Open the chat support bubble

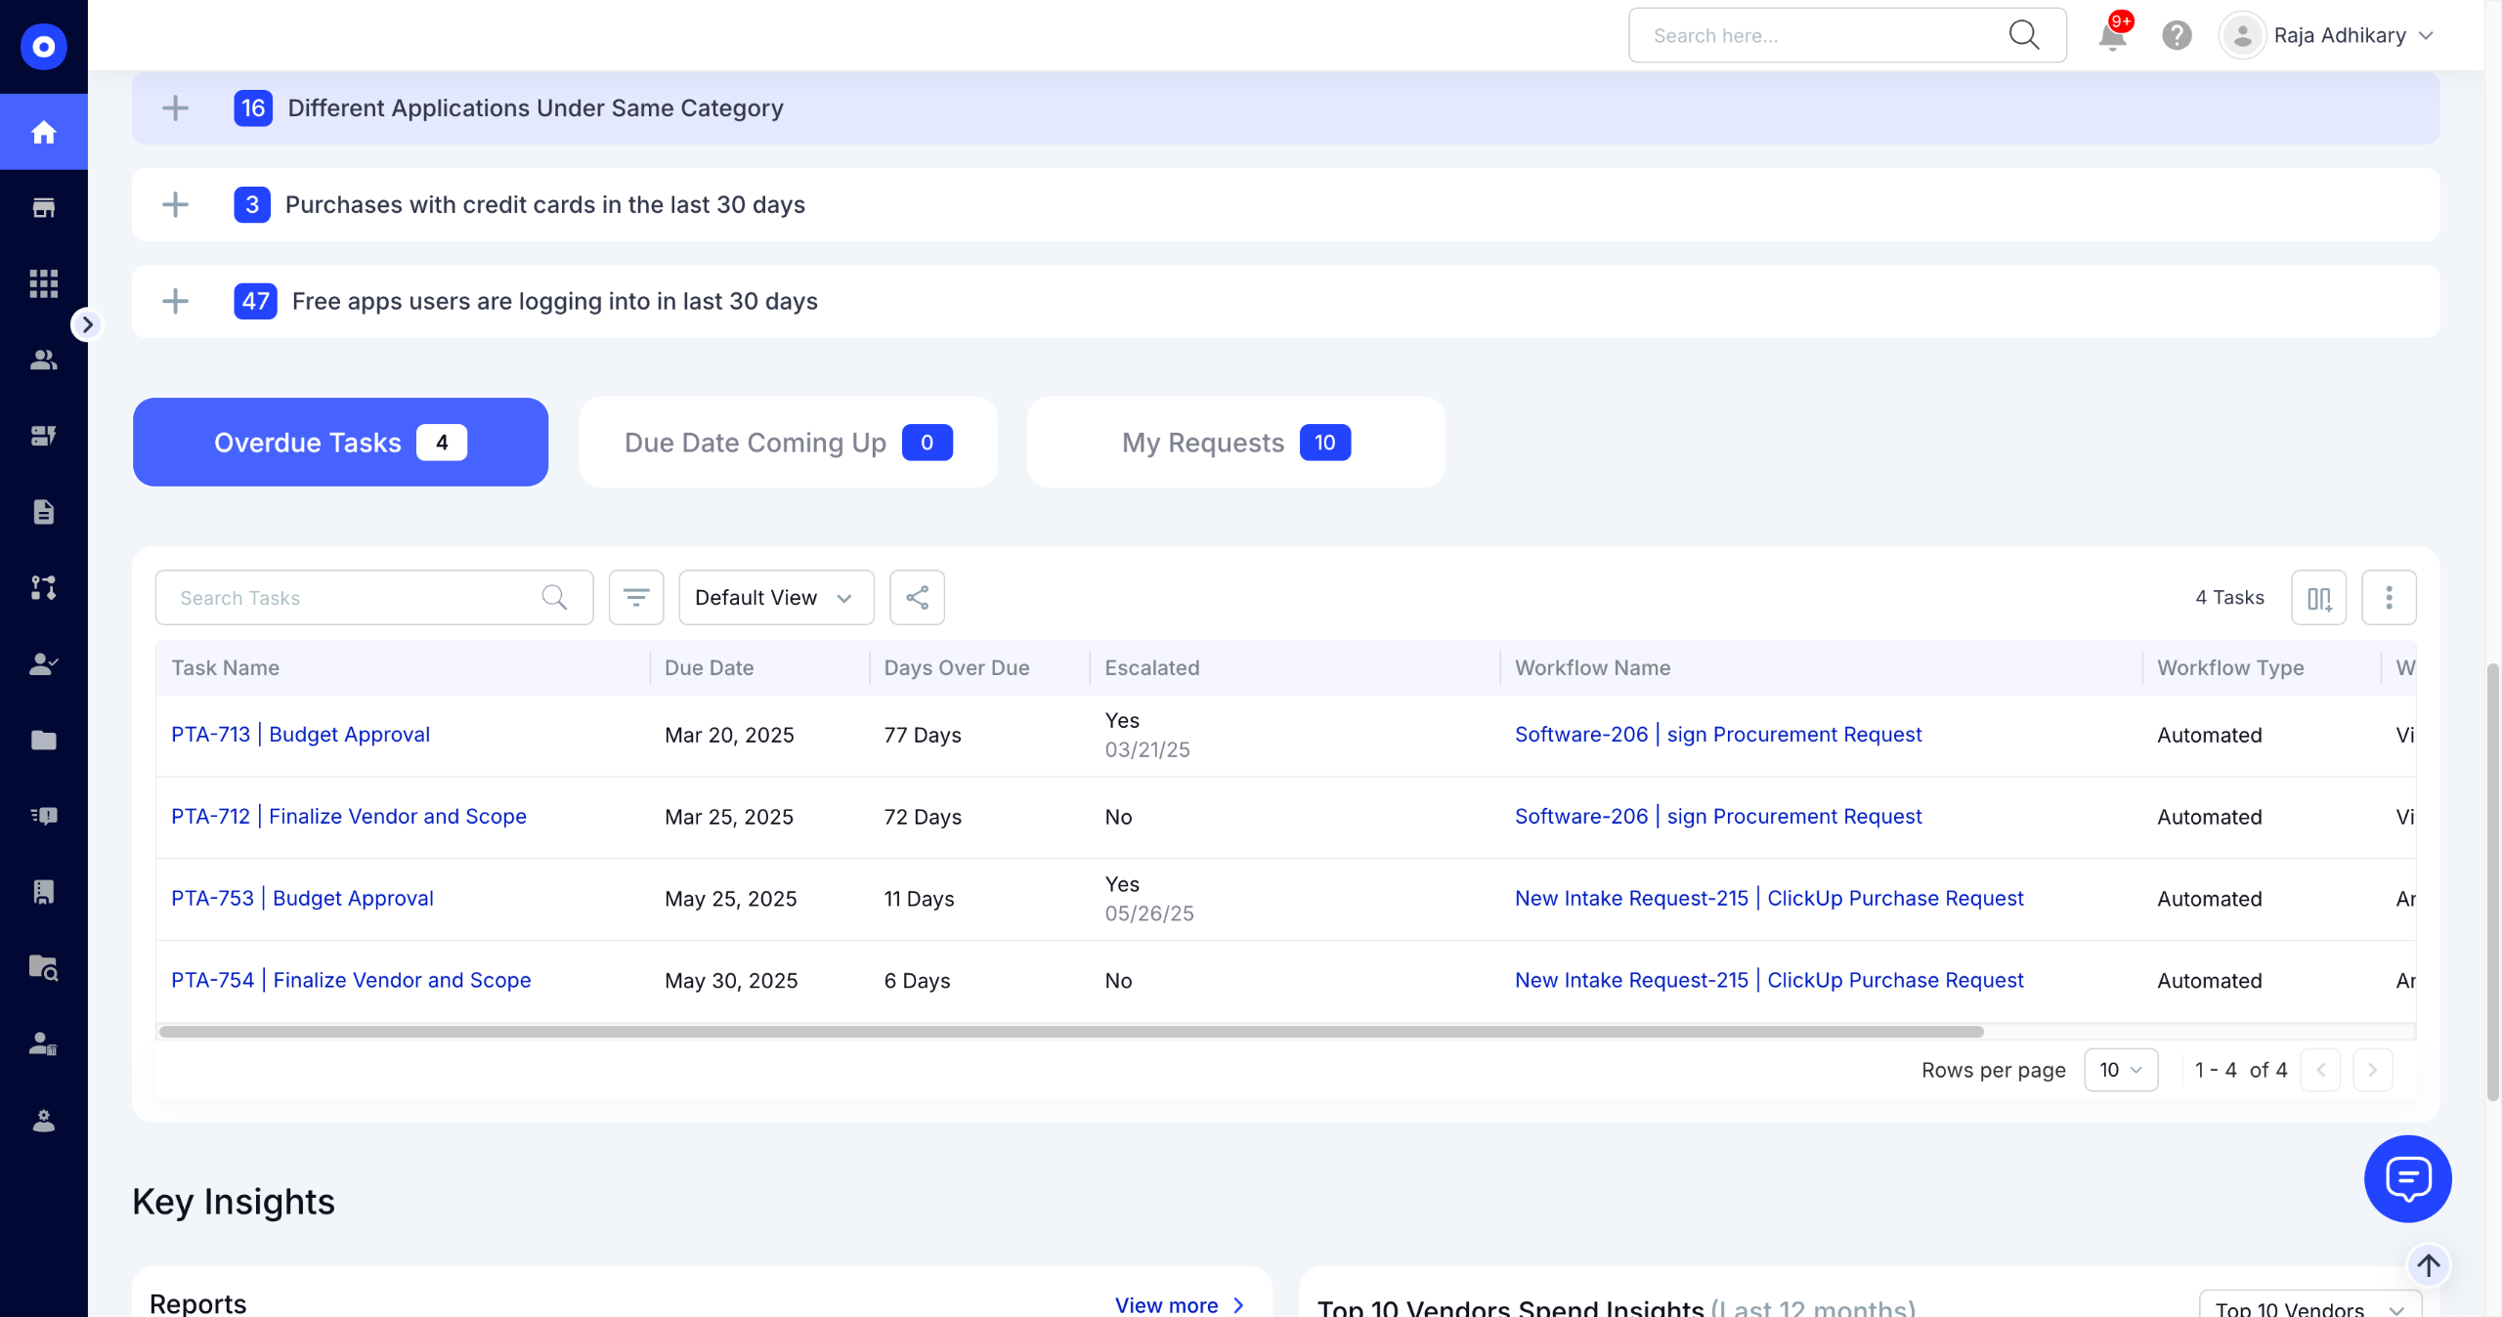pos(2407,1178)
